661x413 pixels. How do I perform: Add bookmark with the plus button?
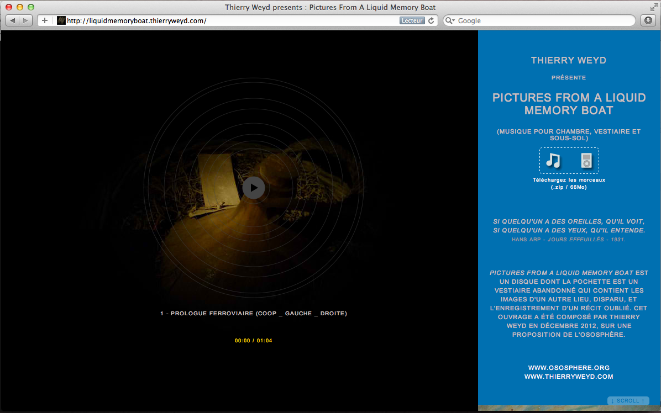pos(45,20)
